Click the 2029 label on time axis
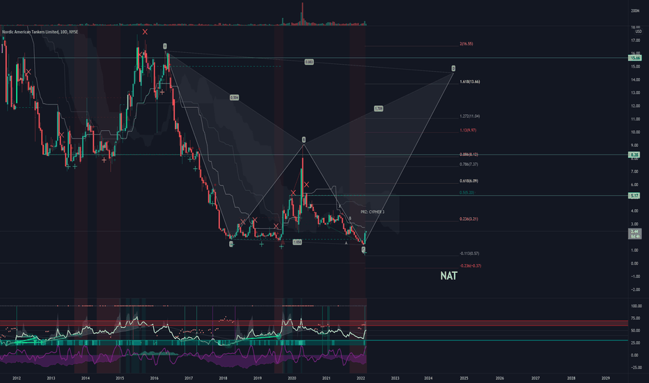This screenshot has height=383, width=649. (606, 378)
